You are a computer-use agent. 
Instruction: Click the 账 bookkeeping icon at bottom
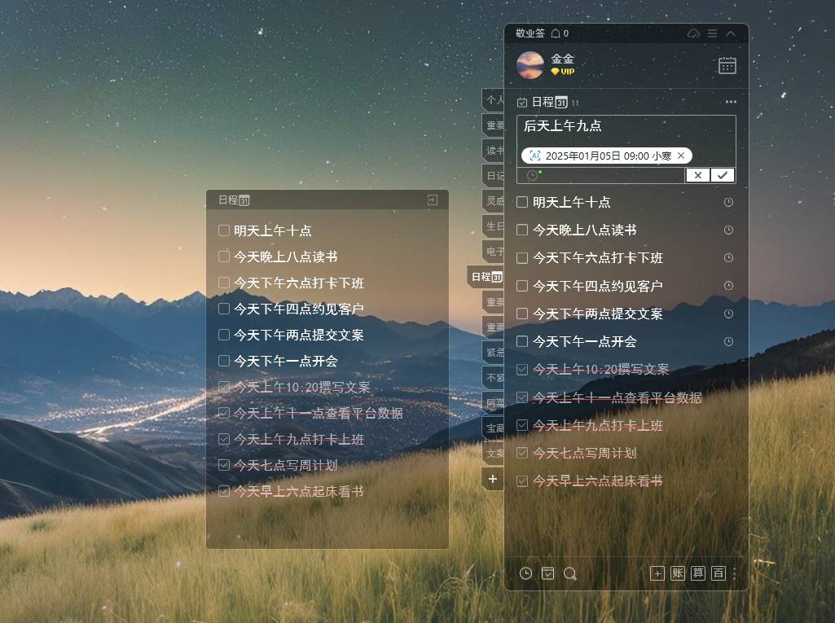click(678, 573)
